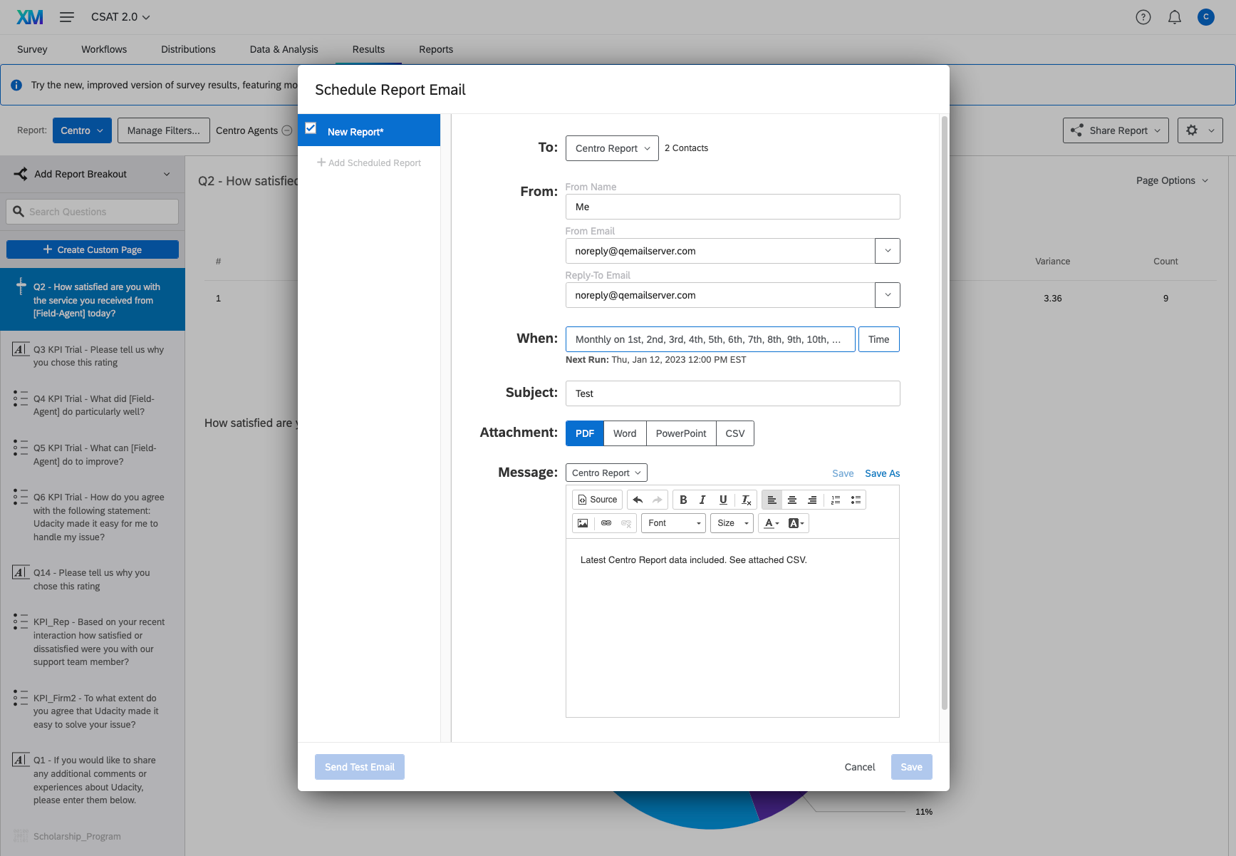1236x856 pixels.
Task: Align message text right
Action: tap(811, 500)
